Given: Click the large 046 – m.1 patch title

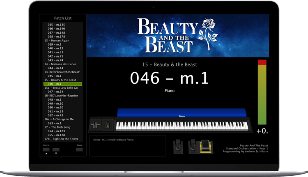Looking at the screenshot, I should [169, 78].
